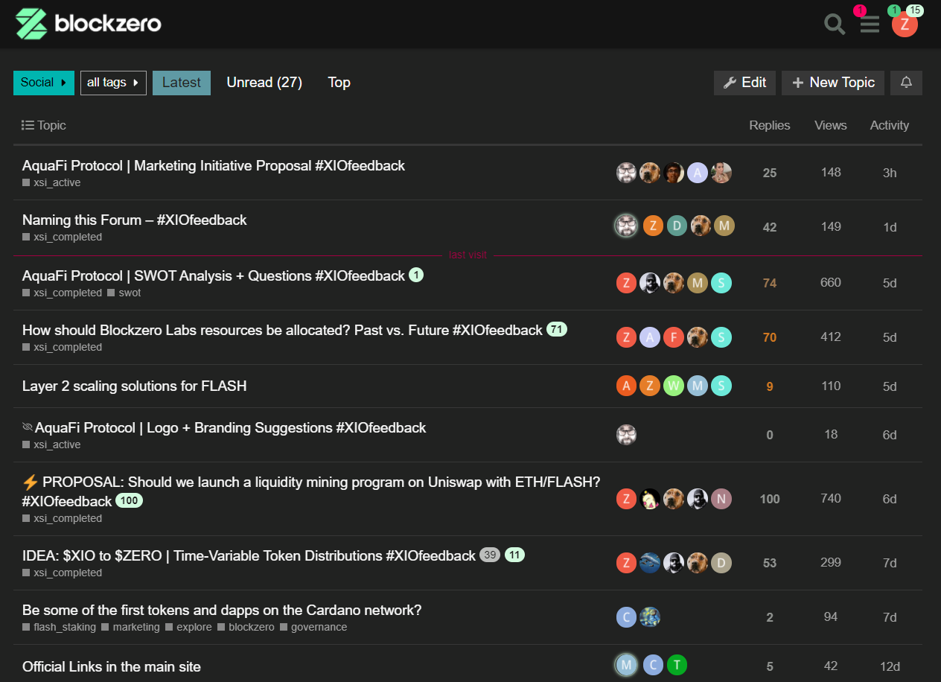Open Naming this Forum topic
The image size is (941, 682).
click(x=134, y=220)
